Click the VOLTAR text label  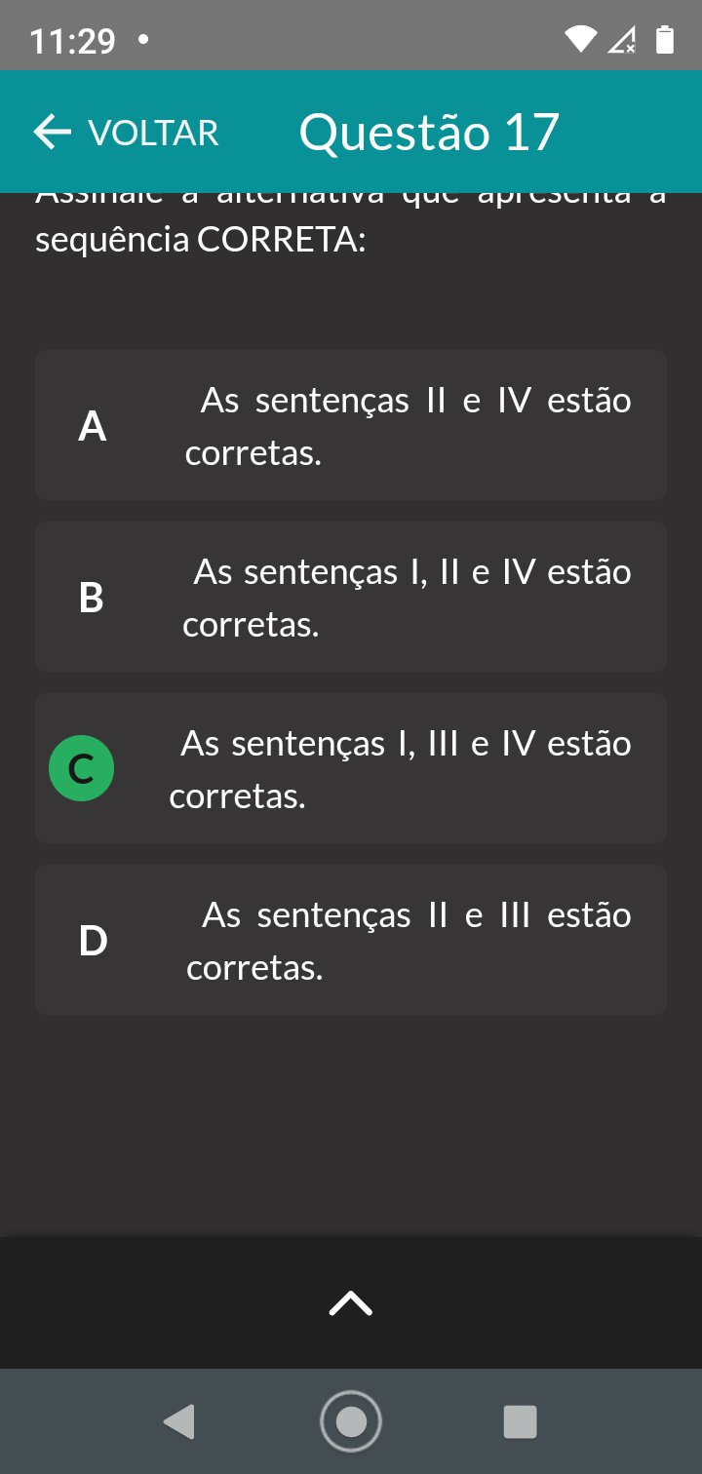click(x=153, y=133)
